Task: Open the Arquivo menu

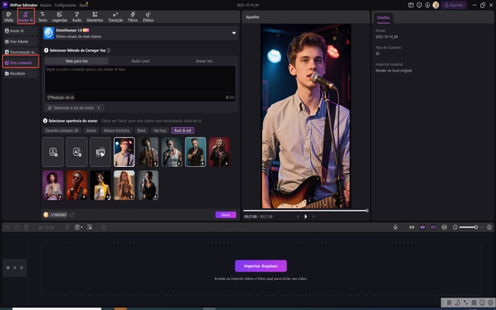Action: coord(45,5)
